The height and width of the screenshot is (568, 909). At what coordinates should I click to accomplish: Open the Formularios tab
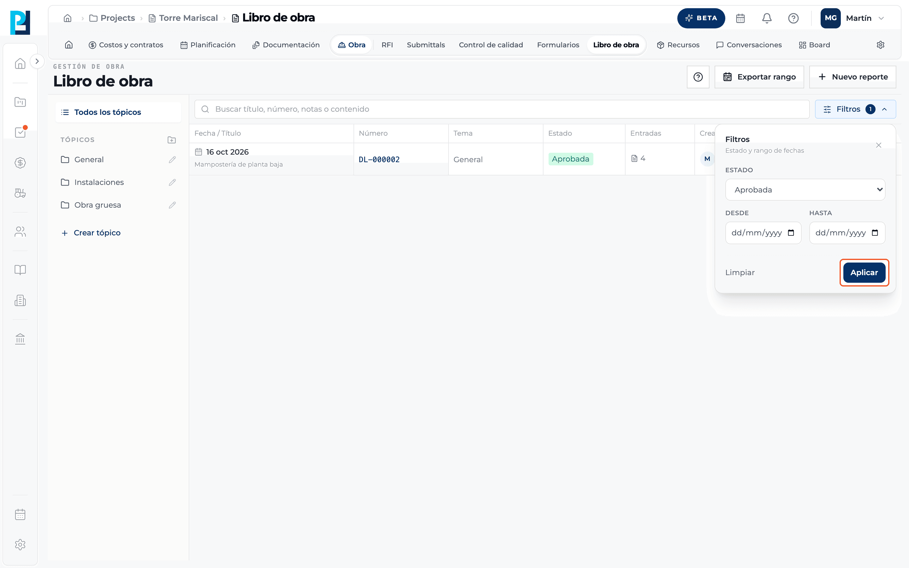558,45
